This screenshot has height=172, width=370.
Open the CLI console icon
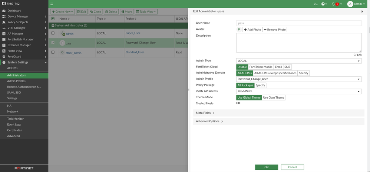316,4
